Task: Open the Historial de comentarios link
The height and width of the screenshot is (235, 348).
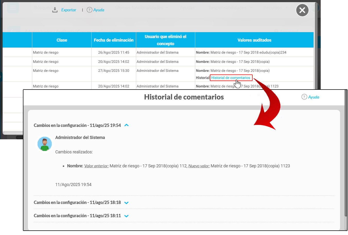Action: pyautogui.click(x=231, y=78)
